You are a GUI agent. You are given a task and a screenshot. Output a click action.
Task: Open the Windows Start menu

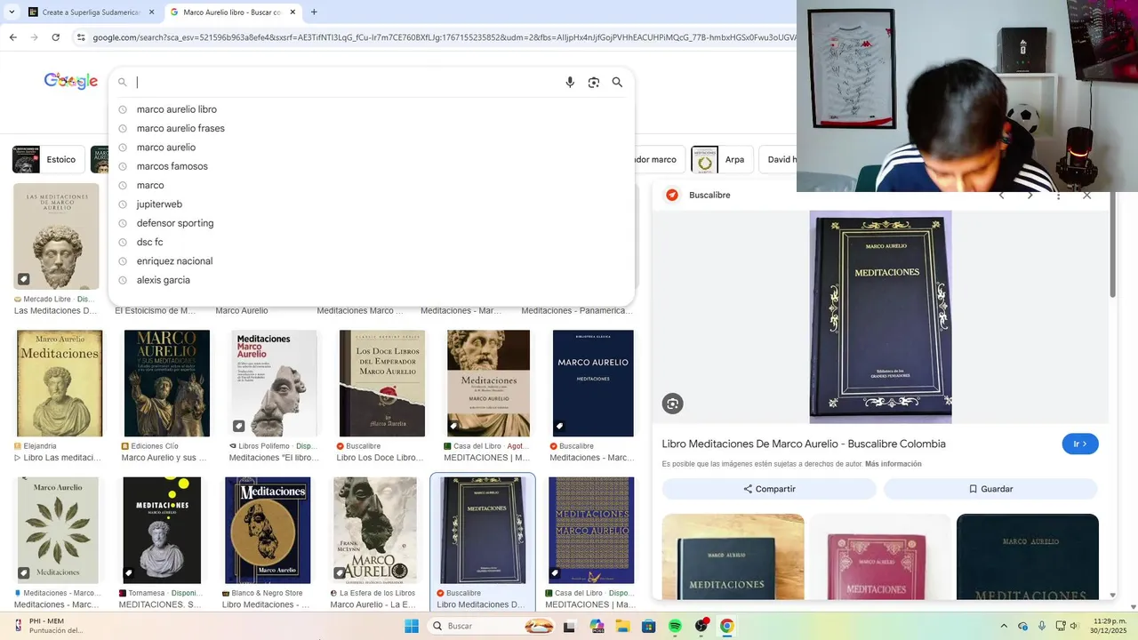click(412, 626)
